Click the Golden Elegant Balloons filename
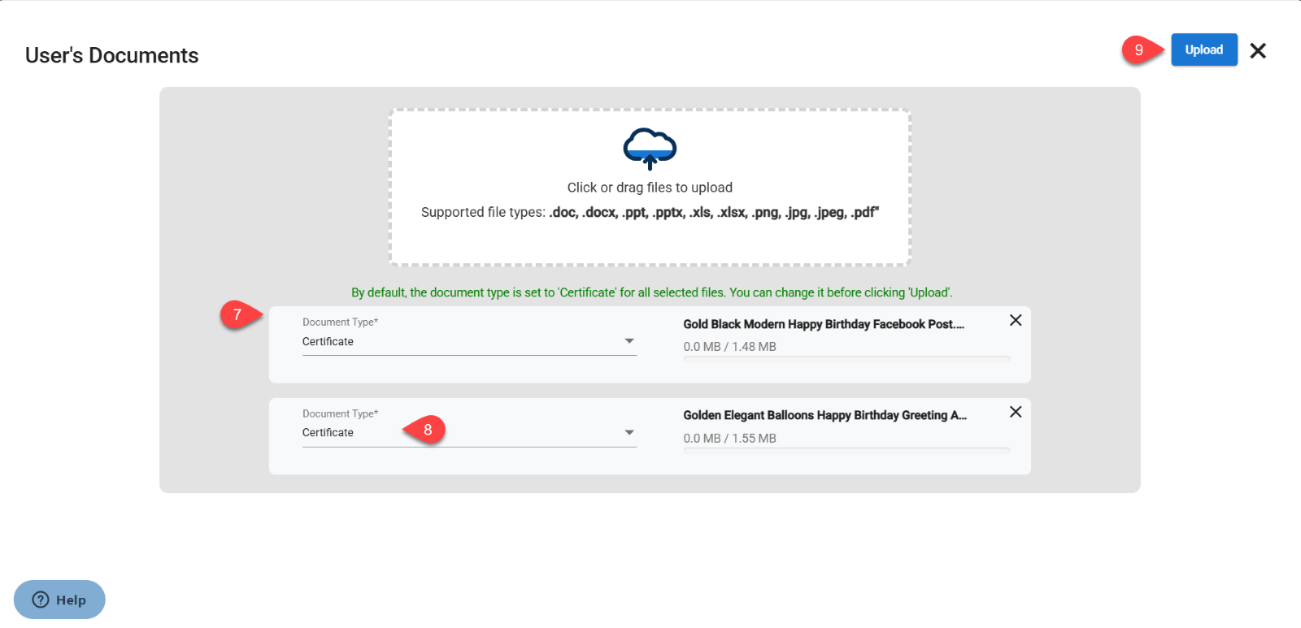 coord(825,415)
